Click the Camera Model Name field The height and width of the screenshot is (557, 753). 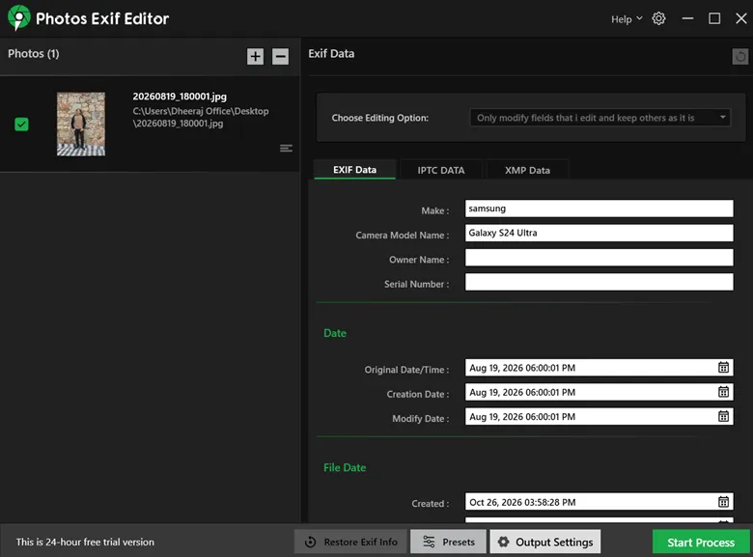click(x=599, y=233)
